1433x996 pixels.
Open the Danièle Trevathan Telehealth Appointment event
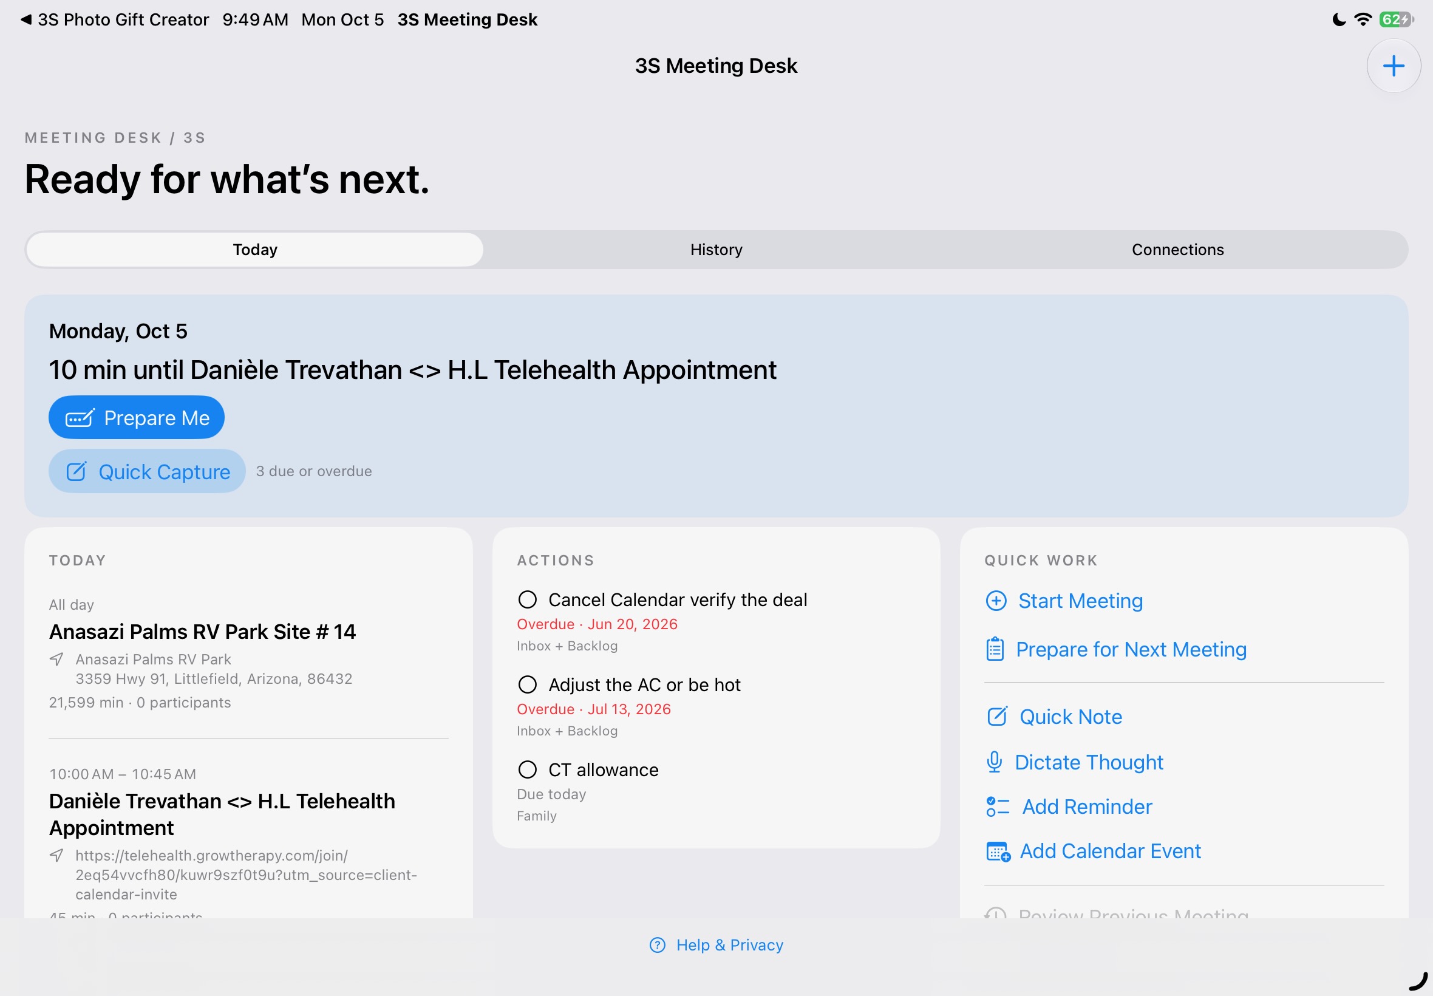tap(222, 814)
